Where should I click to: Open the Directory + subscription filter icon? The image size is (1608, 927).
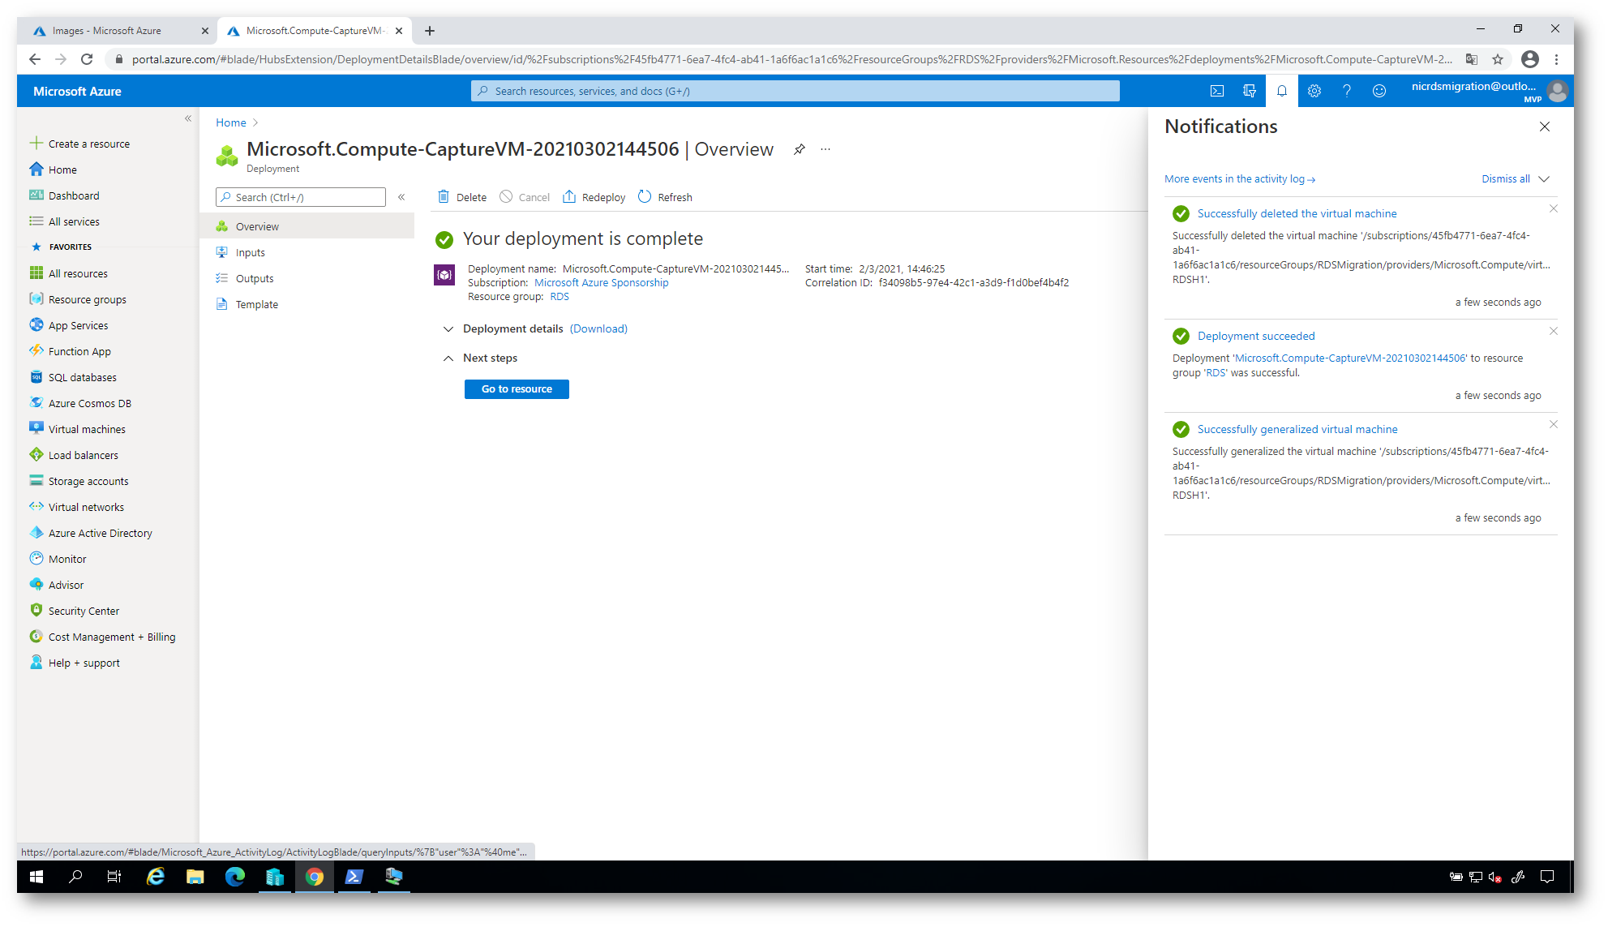tap(1250, 91)
